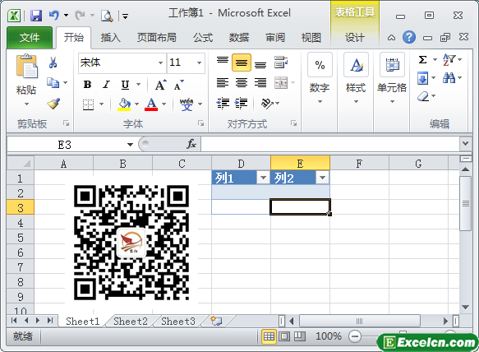Image resolution: width=479 pixels, height=352 pixels.
Task: Open the 列1 column filter dropdown
Action: coord(263,178)
